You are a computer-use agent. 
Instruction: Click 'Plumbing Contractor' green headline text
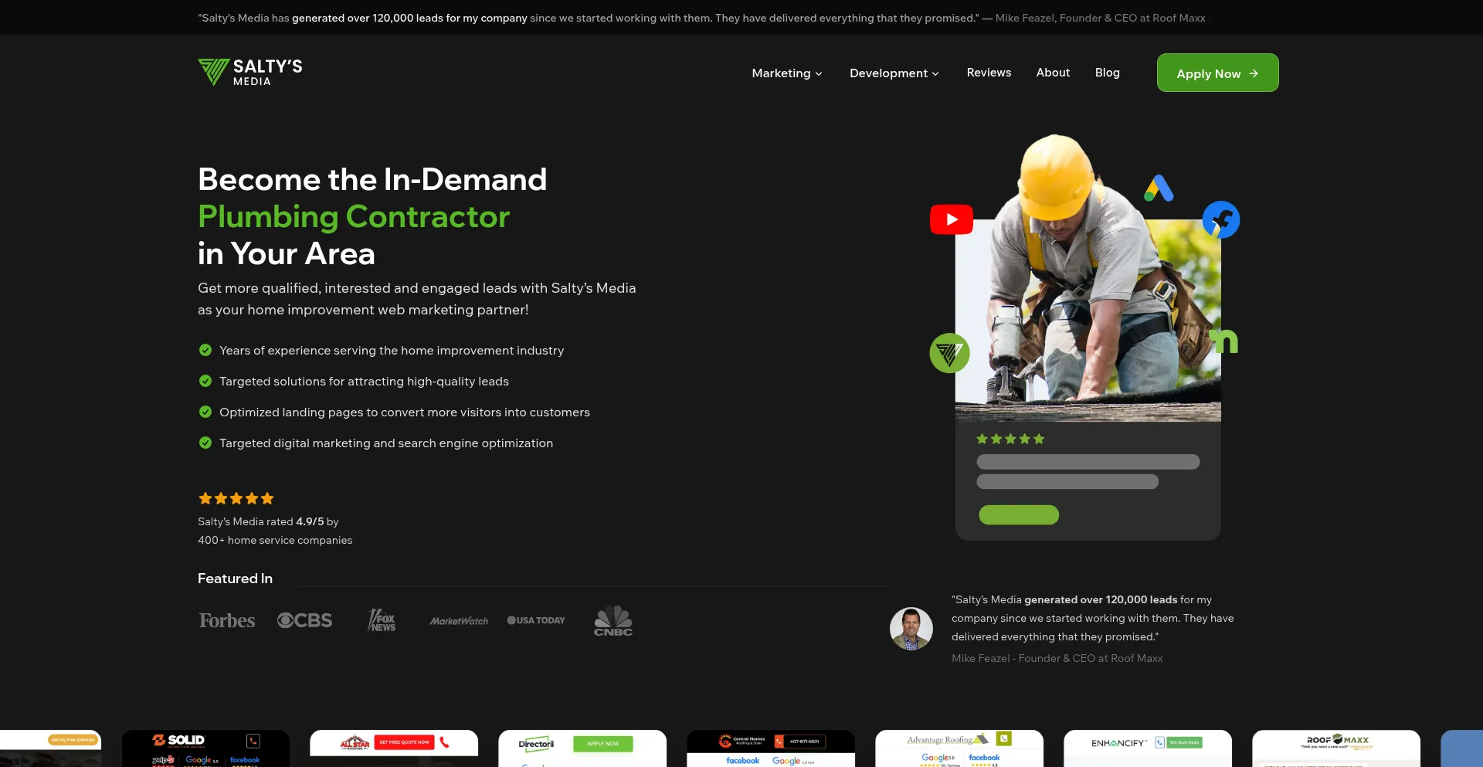(x=354, y=216)
